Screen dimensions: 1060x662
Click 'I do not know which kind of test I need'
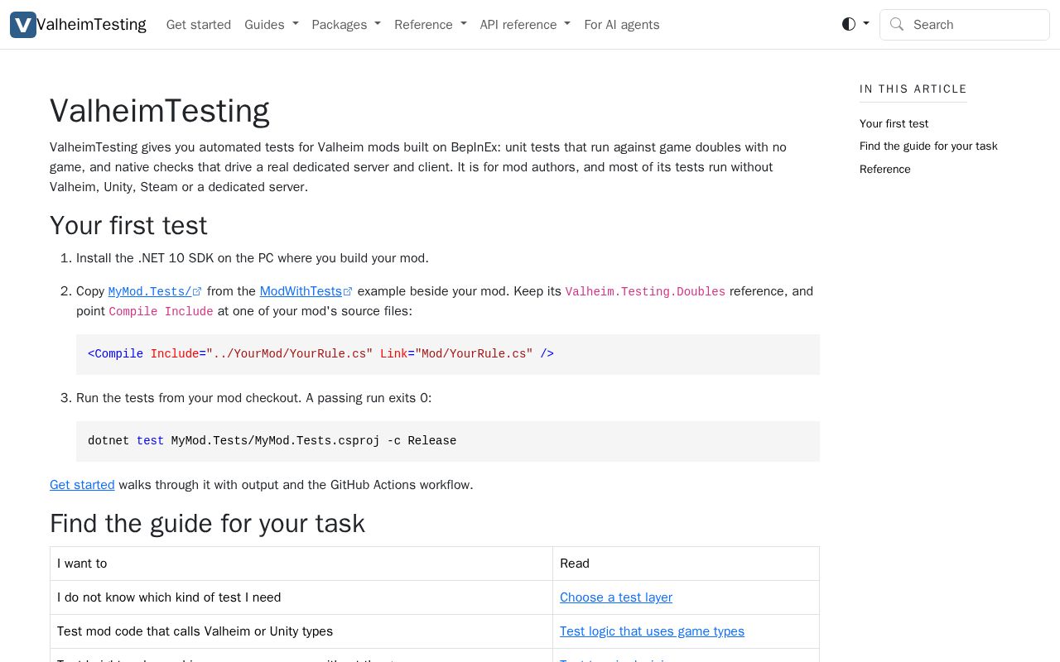169,597
